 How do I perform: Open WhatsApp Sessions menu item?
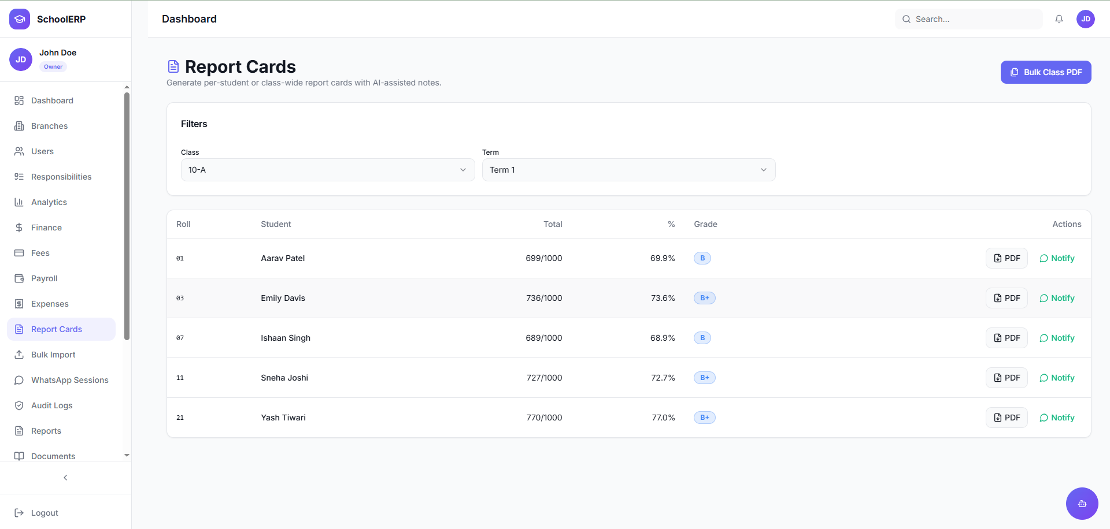coord(61,380)
